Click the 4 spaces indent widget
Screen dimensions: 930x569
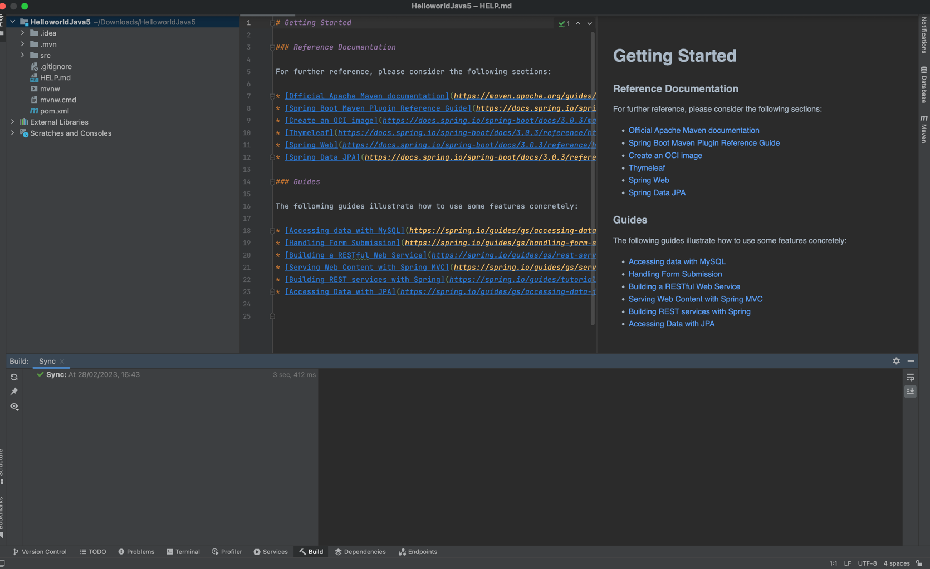tap(896, 563)
